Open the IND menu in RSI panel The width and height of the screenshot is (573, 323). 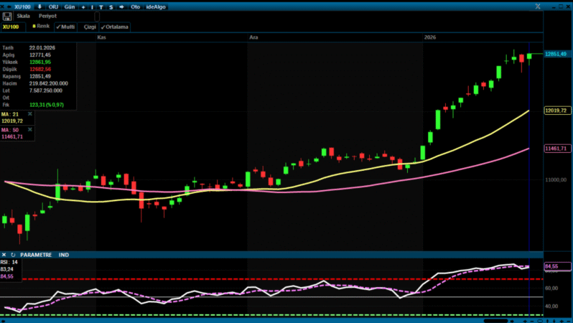pyautogui.click(x=63, y=254)
